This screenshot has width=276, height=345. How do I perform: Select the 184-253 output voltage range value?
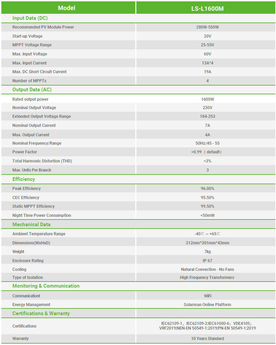point(208,116)
